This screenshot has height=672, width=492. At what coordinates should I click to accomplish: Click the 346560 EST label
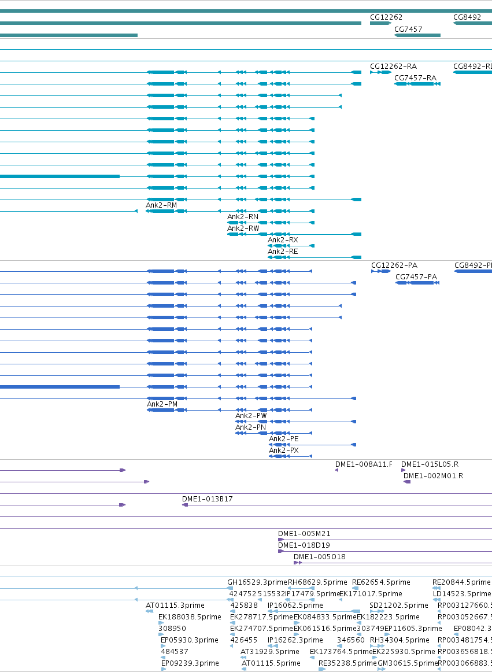350,640
